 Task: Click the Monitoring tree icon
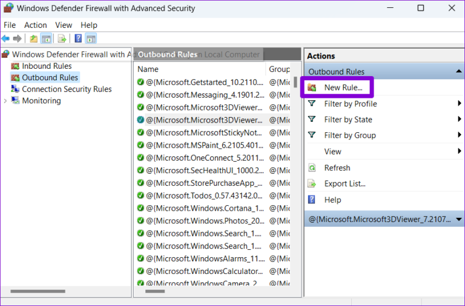[x=15, y=101]
